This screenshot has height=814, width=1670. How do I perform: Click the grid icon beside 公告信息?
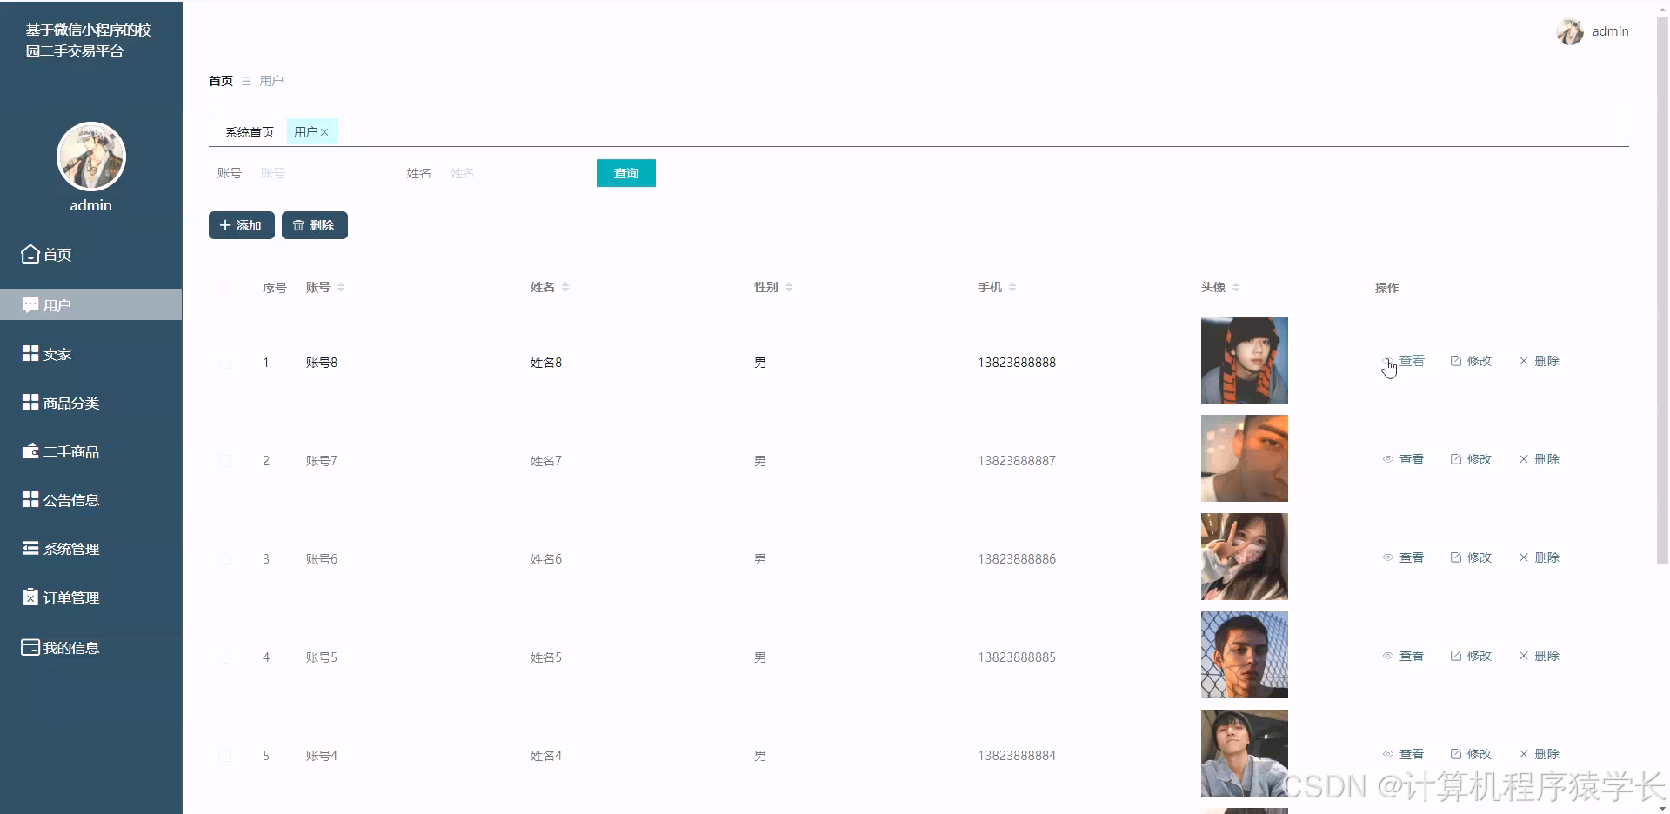(30, 499)
